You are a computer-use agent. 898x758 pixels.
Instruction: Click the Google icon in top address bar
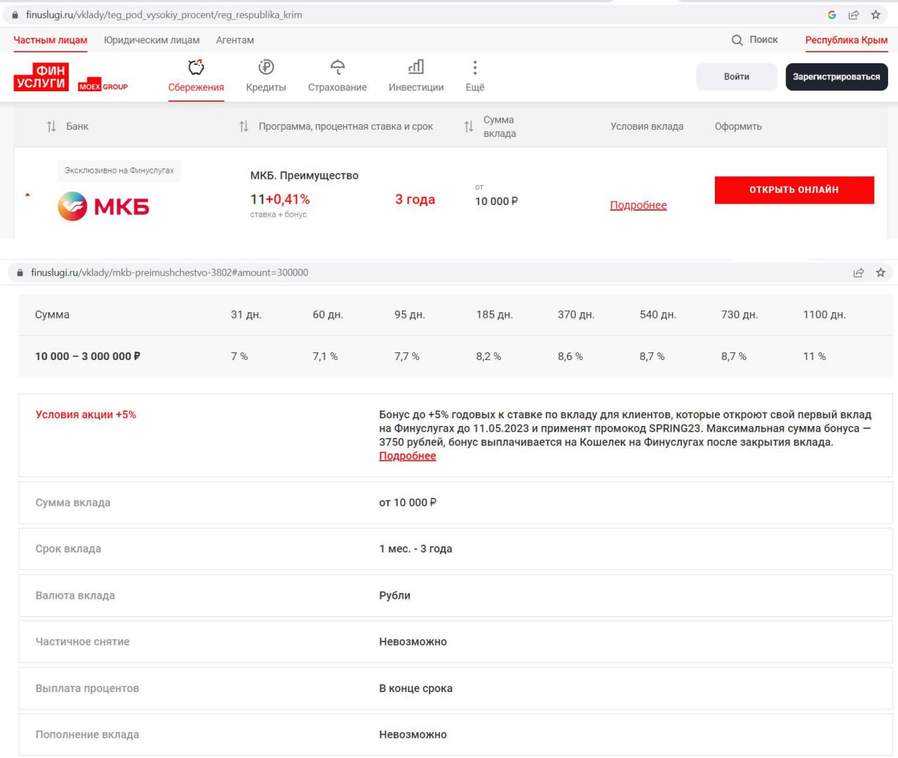pos(831,15)
